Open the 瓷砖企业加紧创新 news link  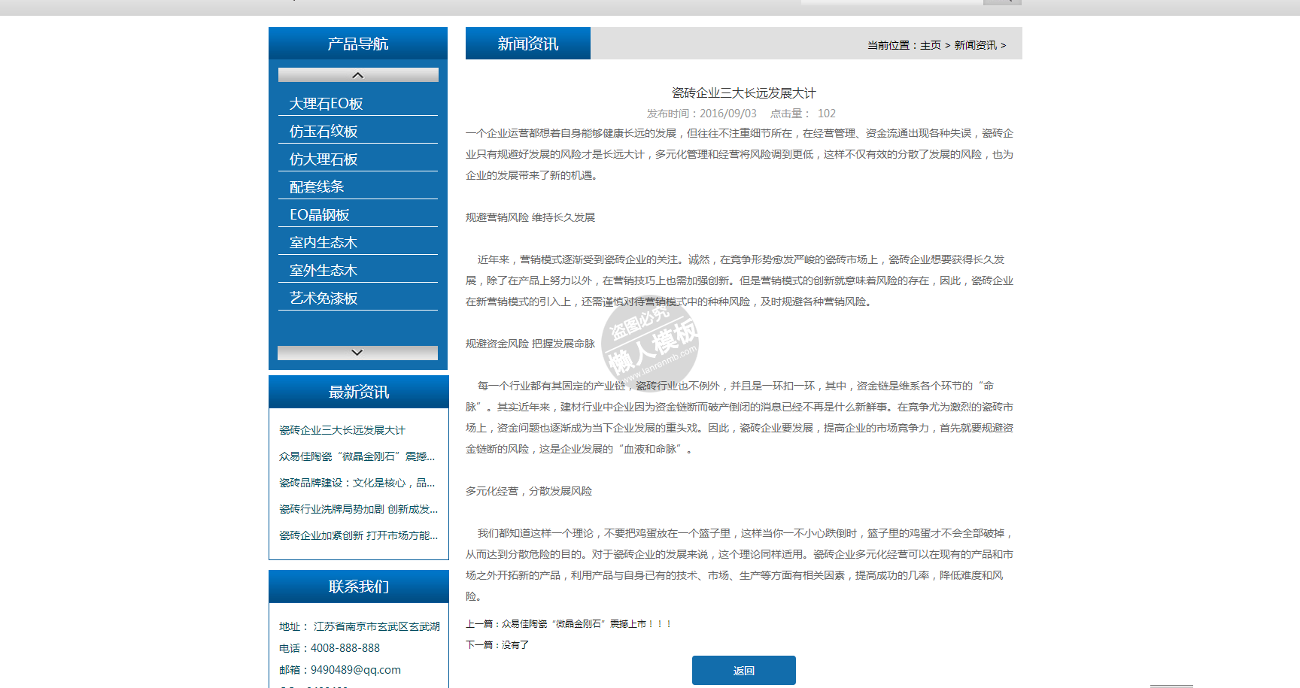358,535
